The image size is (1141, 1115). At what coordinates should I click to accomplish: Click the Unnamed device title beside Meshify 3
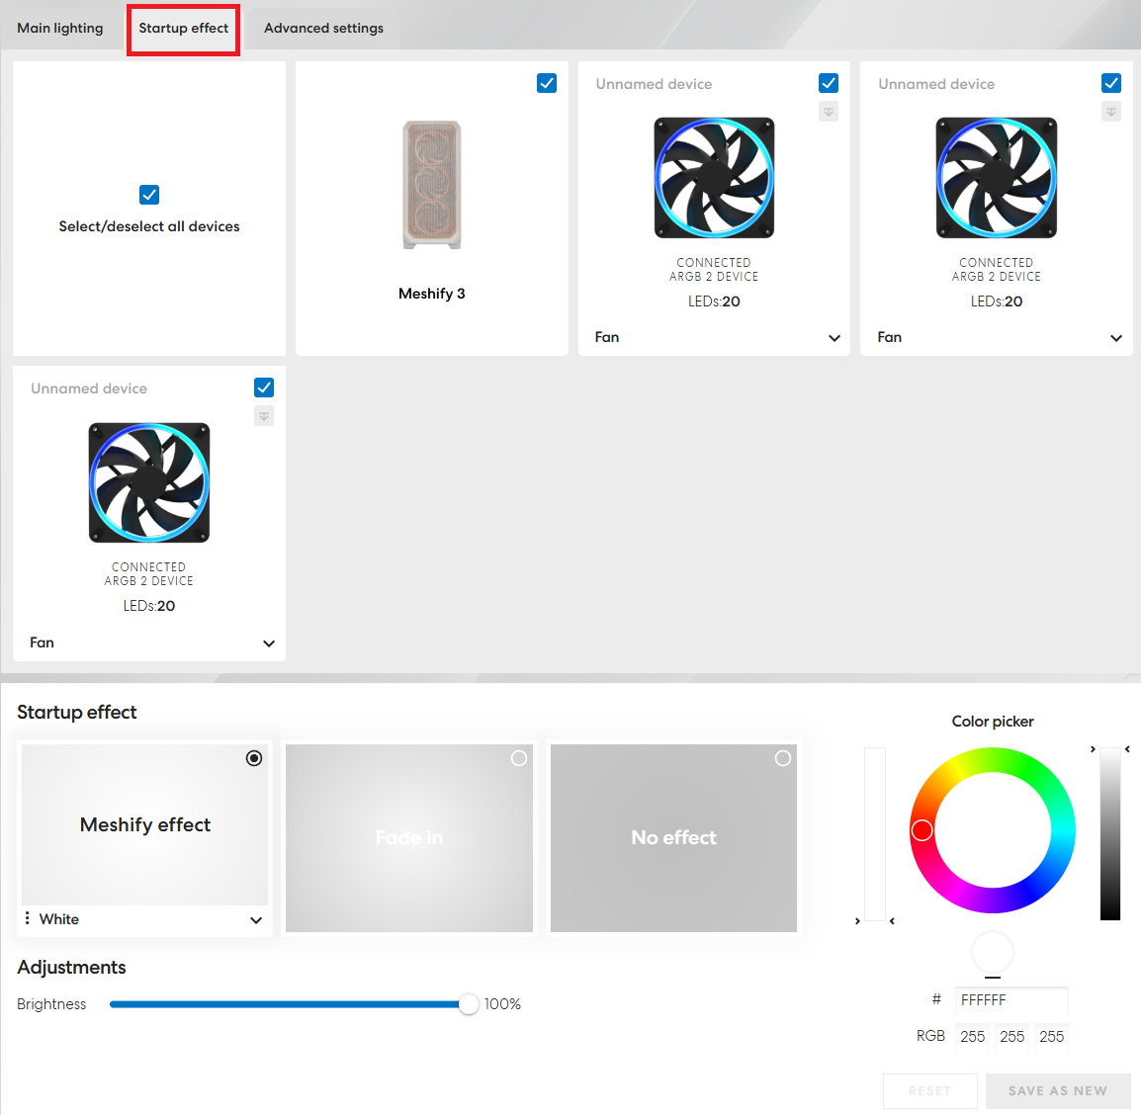tap(654, 84)
